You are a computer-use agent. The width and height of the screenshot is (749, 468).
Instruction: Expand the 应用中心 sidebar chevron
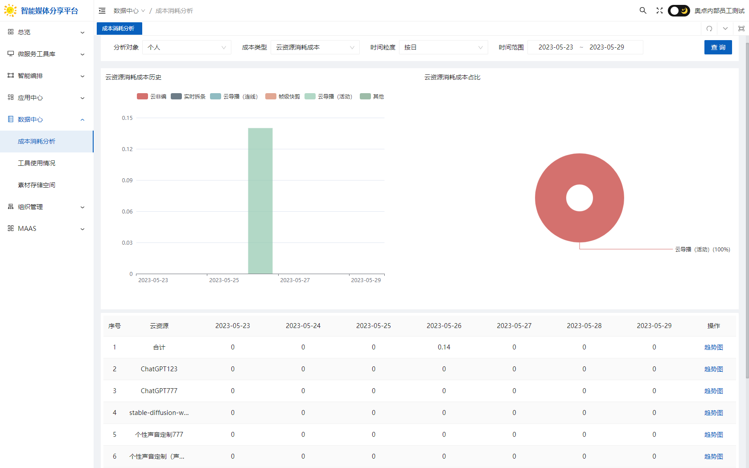tap(82, 98)
